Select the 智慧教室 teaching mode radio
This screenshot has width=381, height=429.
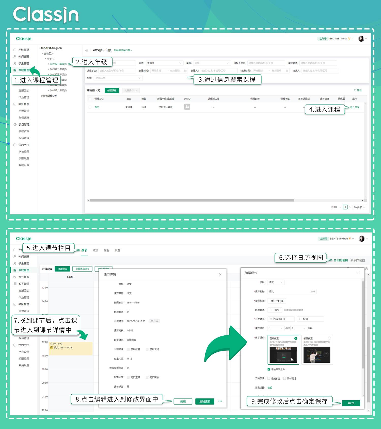tap(329, 338)
